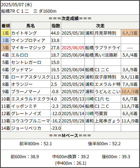The image size is (140, 168).
Task: Select horse ロードアスタリスク
Action: [x=31, y=77]
